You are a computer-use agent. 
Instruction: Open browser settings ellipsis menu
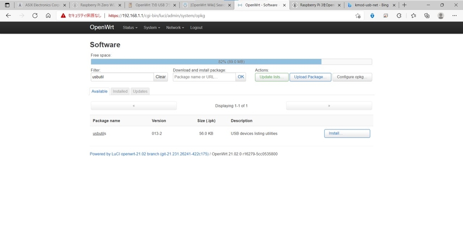(455, 16)
